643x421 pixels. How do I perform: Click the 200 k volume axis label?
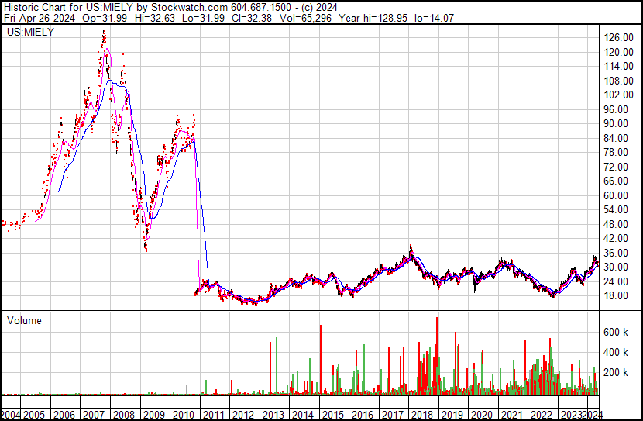click(616, 372)
